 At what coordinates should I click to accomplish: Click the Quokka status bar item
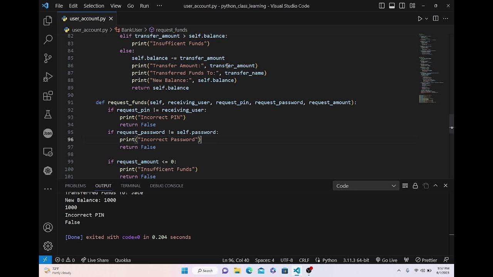click(122, 260)
